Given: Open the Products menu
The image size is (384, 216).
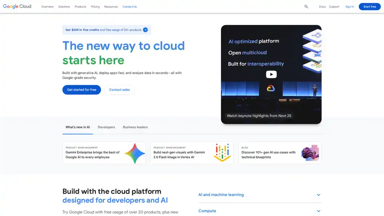Looking at the screenshot, I should click(80, 7).
